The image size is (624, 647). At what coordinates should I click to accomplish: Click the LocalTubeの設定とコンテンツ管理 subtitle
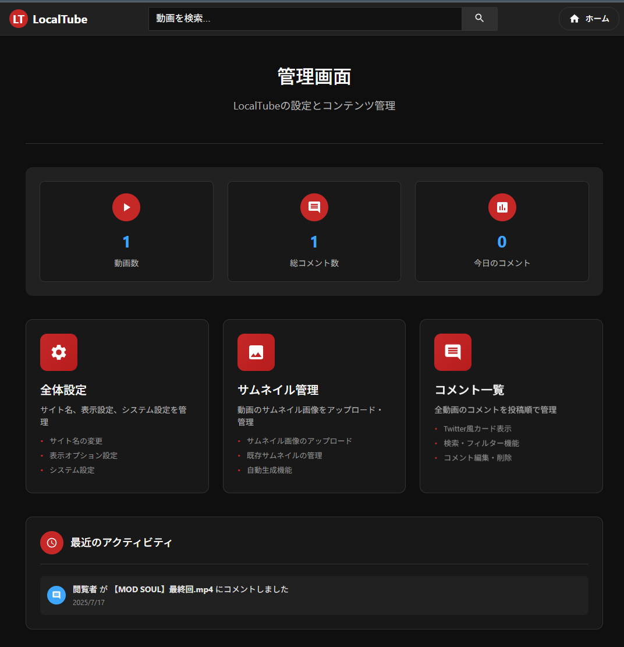[x=314, y=105]
